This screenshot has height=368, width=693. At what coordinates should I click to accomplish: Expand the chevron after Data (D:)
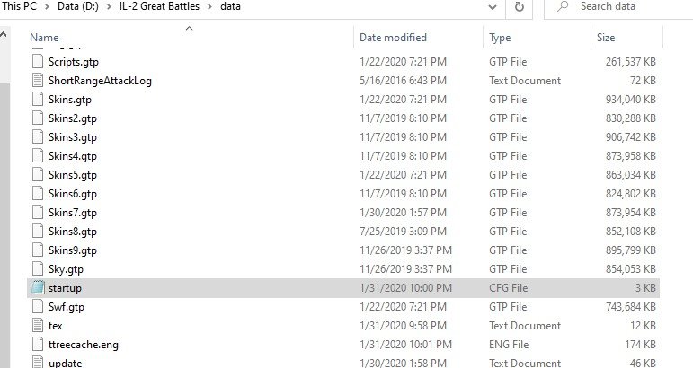pos(108,7)
